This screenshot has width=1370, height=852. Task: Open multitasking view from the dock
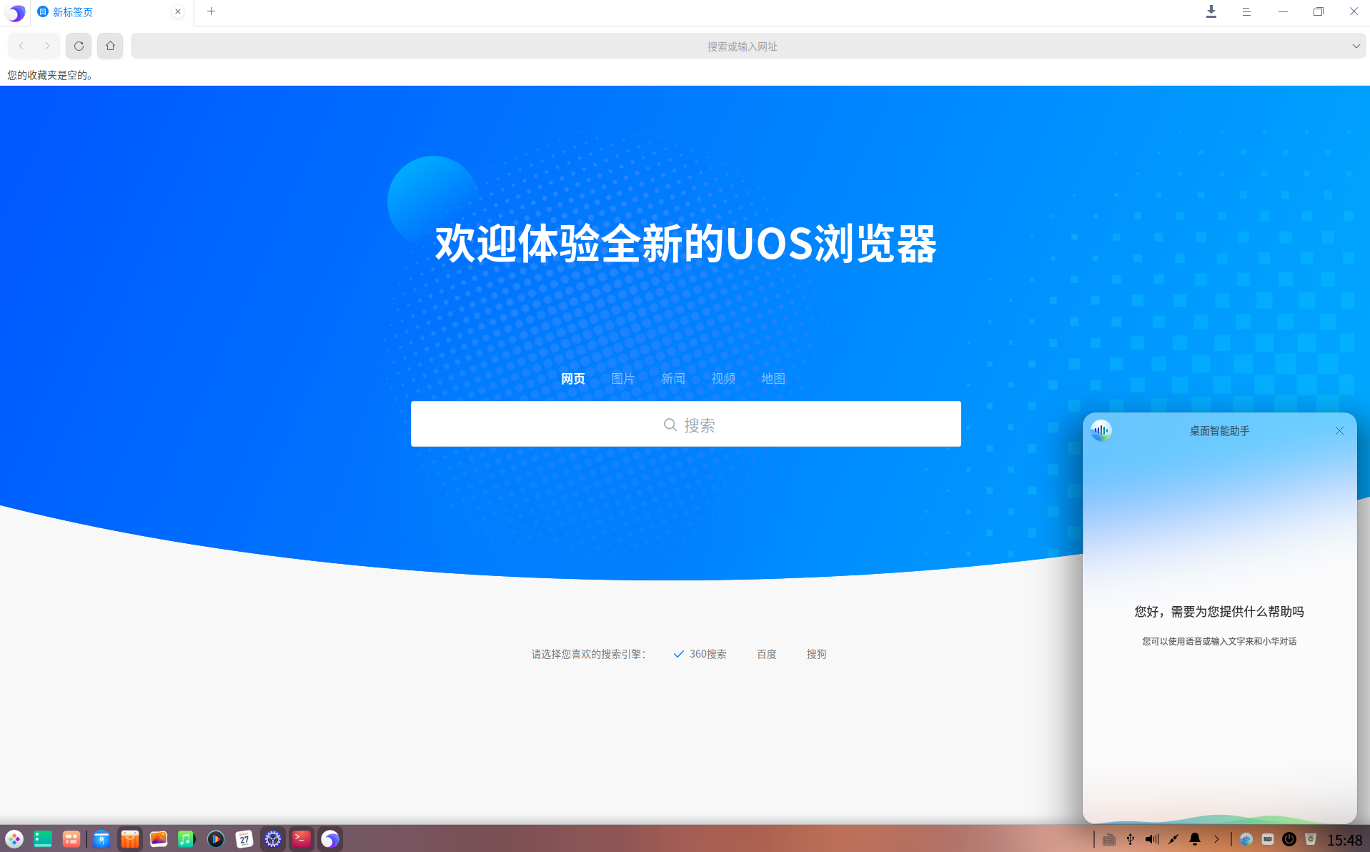coord(71,838)
